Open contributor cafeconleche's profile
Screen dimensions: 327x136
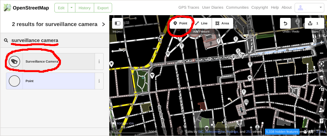(215, 132)
